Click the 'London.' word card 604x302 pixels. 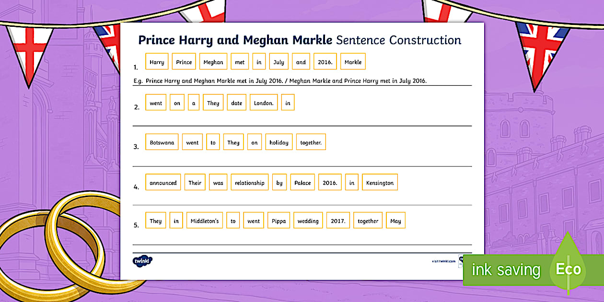tap(264, 103)
